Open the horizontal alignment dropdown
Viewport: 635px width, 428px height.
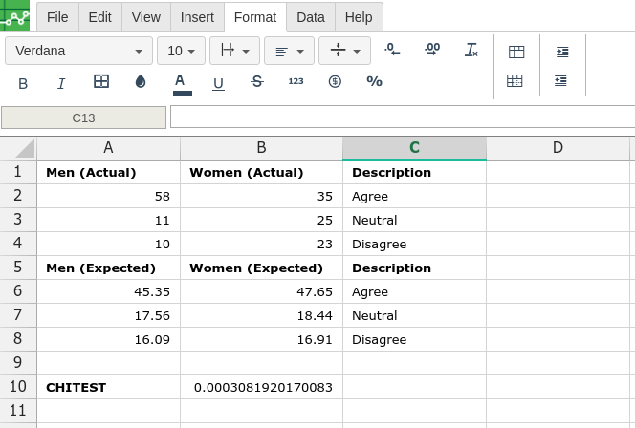(x=289, y=51)
